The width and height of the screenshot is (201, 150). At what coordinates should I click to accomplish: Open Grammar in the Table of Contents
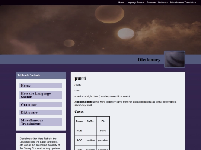(41, 104)
